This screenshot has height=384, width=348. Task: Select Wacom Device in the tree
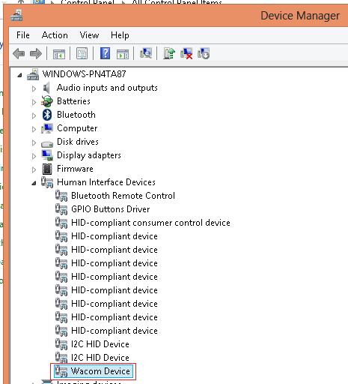(x=100, y=371)
